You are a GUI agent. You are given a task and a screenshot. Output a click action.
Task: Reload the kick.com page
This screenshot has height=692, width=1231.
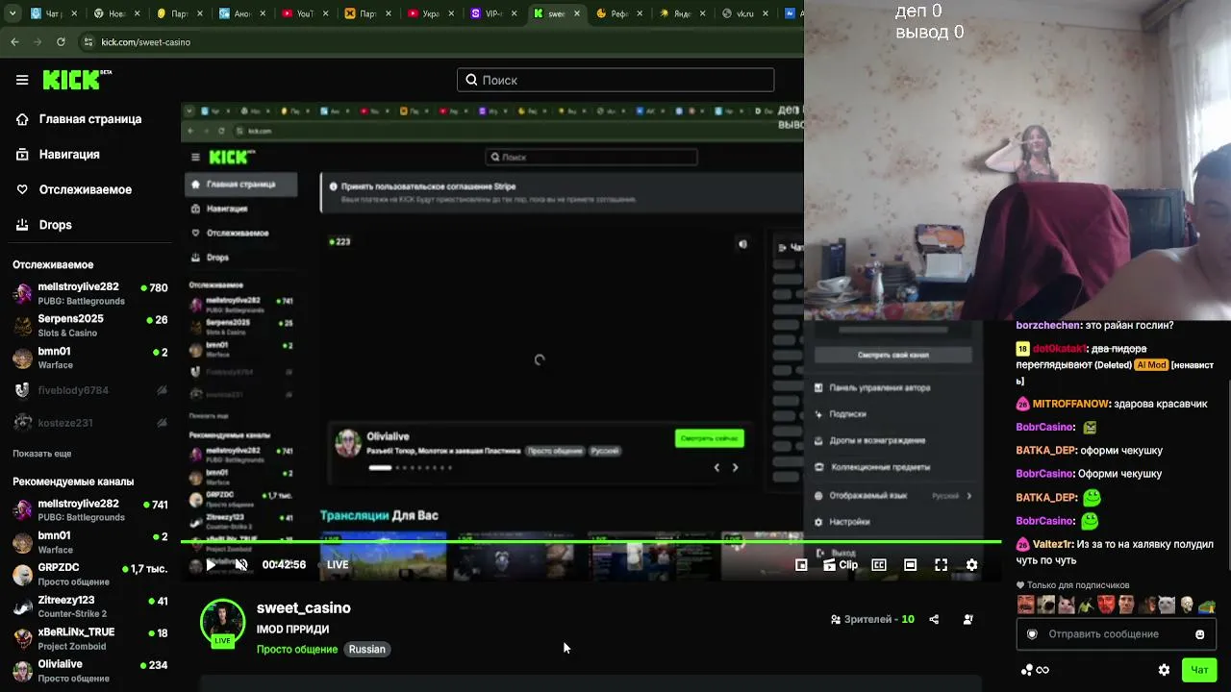click(x=61, y=42)
